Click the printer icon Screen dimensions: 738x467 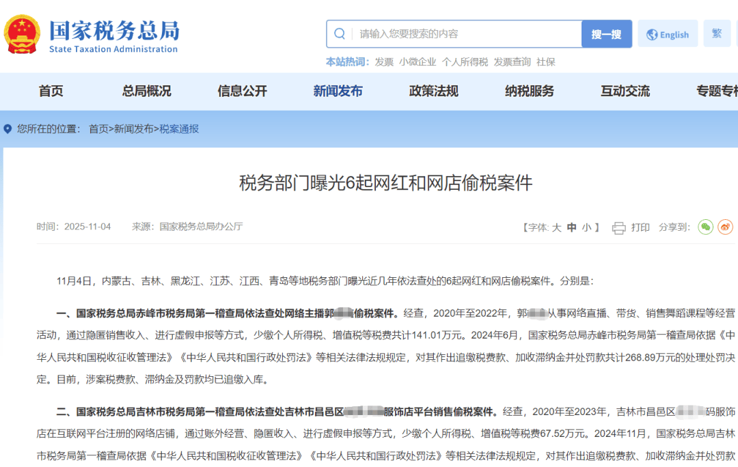(x=619, y=228)
